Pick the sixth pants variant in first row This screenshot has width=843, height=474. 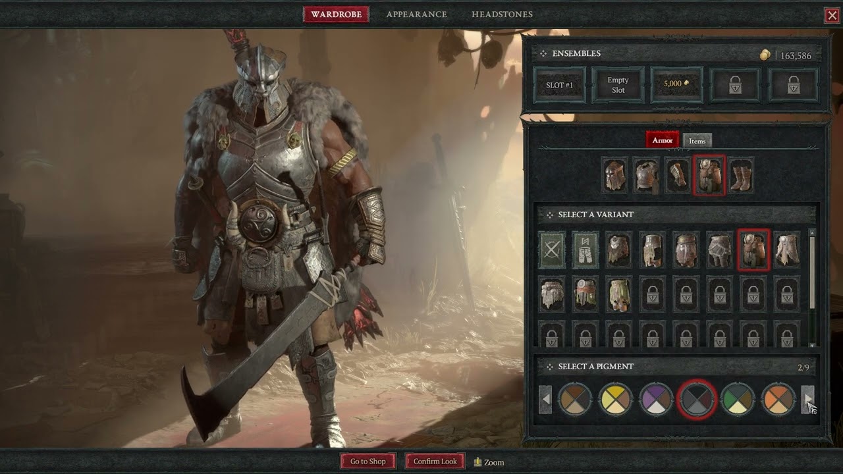[720, 250]
